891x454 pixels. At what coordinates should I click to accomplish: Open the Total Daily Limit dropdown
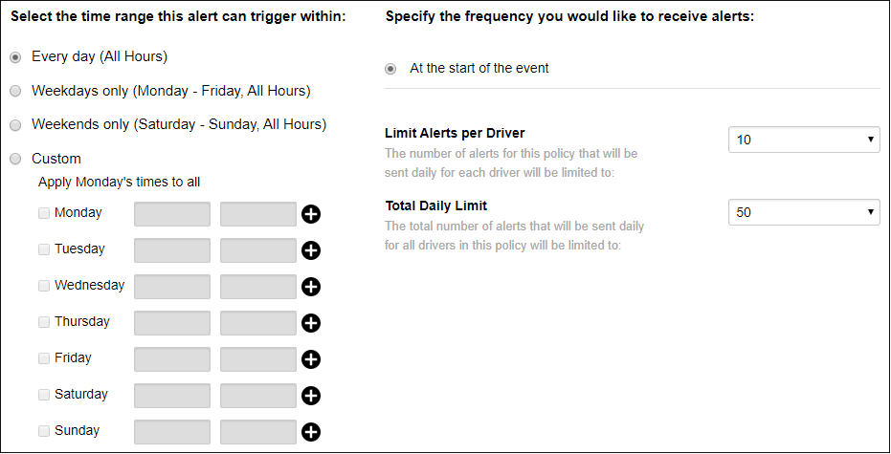[804, 212]
